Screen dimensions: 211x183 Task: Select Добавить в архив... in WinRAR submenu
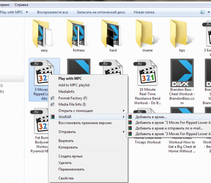pos(151,117)
